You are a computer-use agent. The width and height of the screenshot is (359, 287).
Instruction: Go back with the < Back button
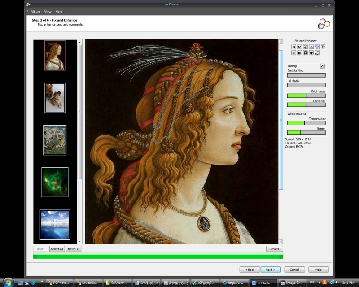250,270
